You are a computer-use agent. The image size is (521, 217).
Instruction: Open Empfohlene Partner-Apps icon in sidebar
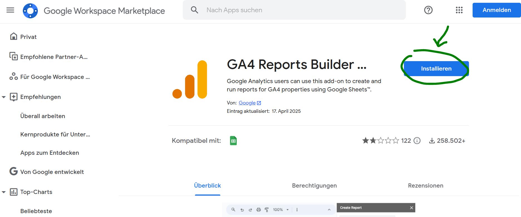14,56
